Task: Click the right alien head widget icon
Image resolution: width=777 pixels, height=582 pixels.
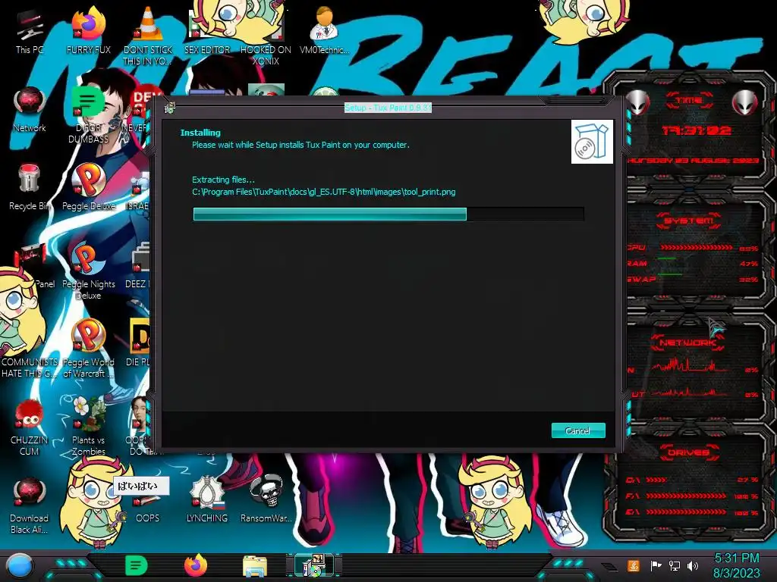Action: click(744, 102)
